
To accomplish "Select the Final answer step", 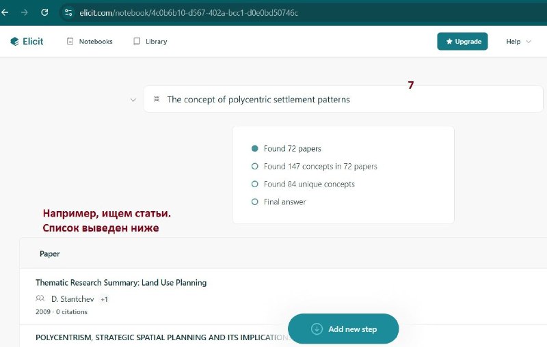I will pyautogui.click(x=278, y=202).
